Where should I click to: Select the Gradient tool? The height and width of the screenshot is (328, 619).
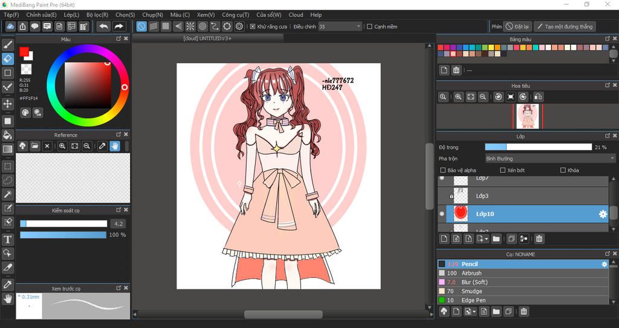click(x=7, y=150)
